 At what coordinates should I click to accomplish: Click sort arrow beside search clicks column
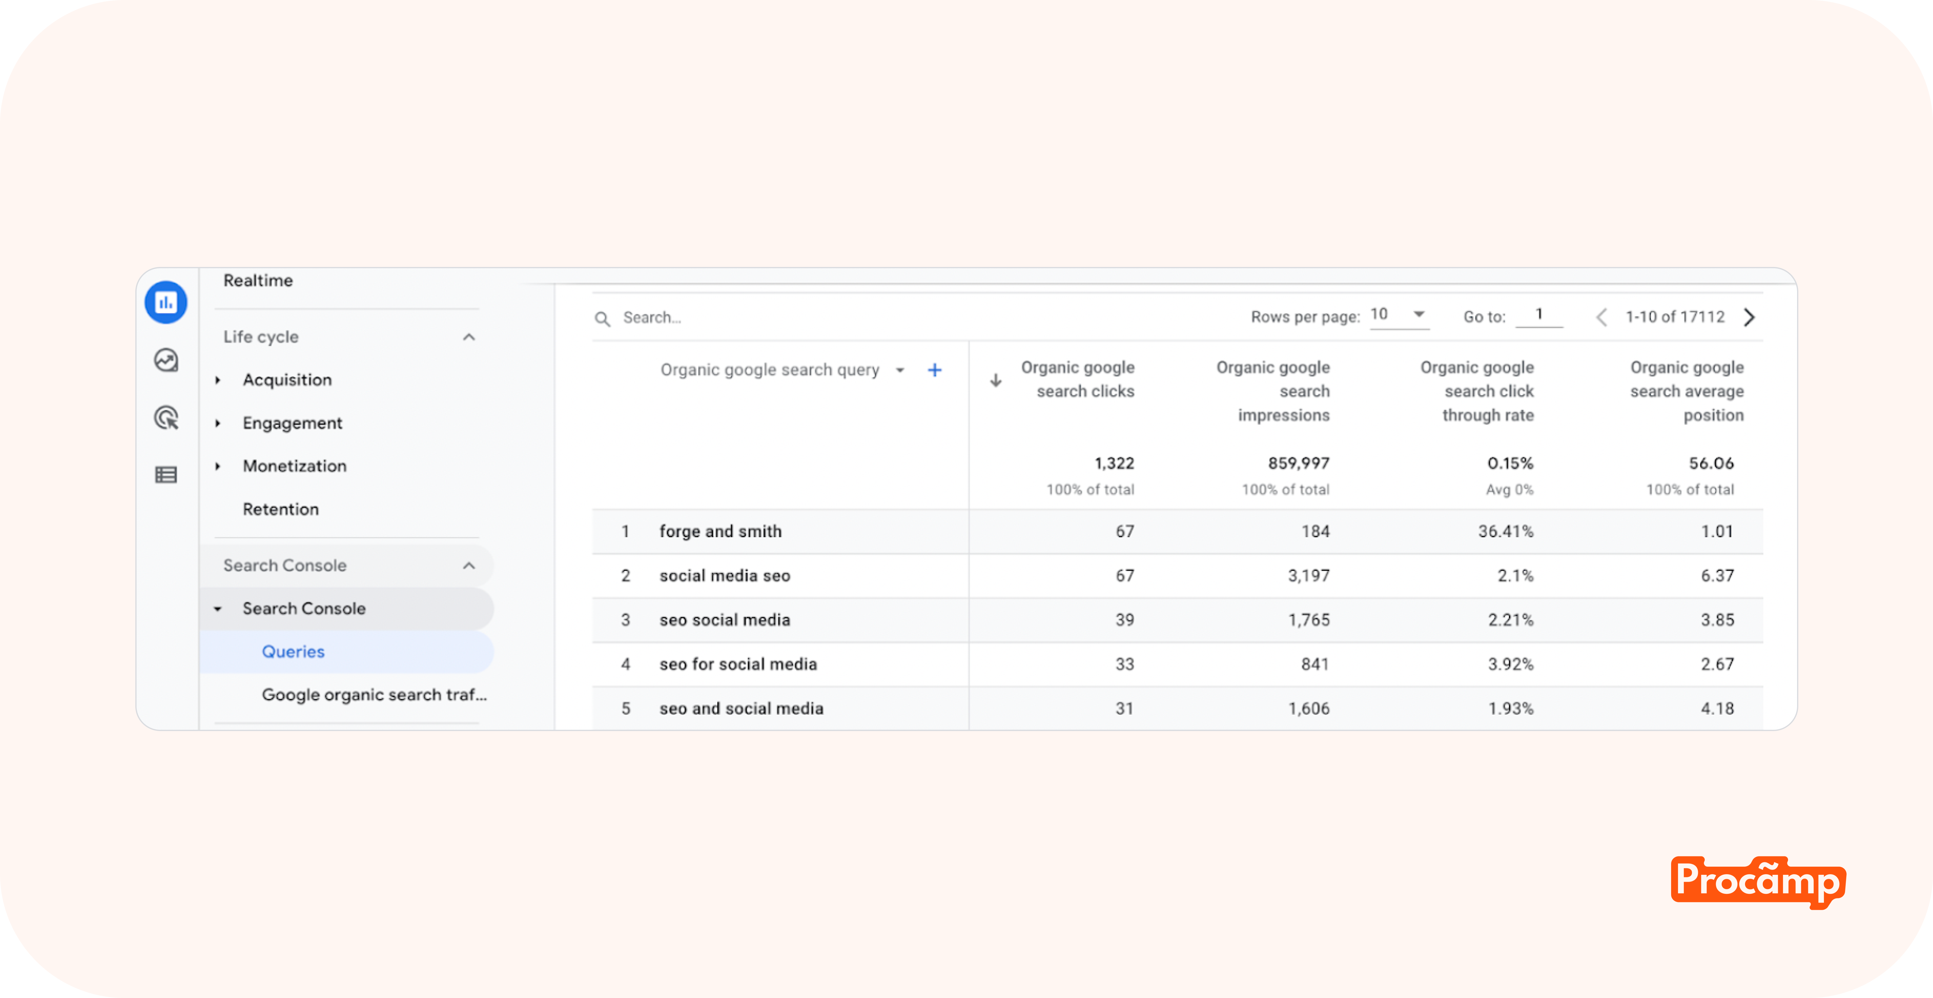pyautogui.click(x=996, y=380)
